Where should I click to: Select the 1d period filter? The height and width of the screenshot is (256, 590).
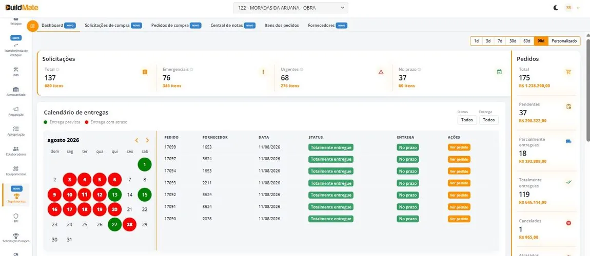pos(477,41)
